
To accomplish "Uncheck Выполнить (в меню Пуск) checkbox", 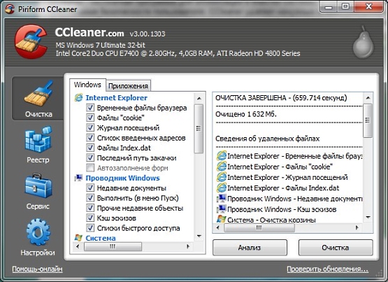I will tap(90, 198).
